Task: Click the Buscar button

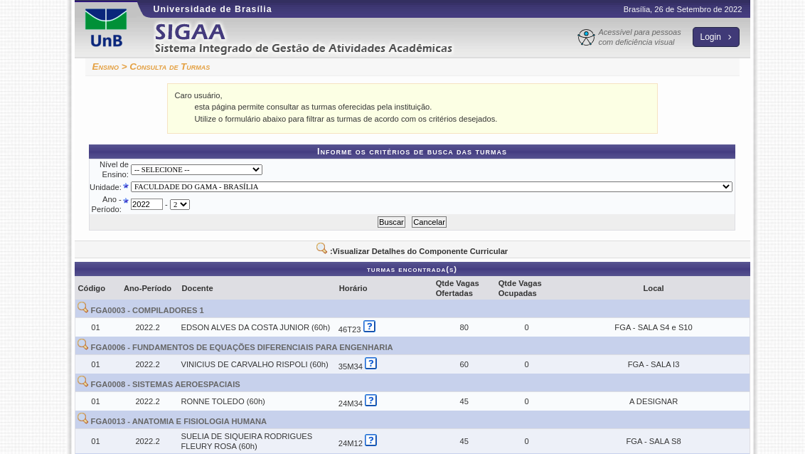Action: tap(391, 222)
